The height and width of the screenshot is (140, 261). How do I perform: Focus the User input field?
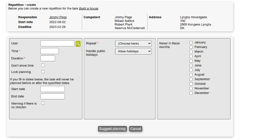tap(57, 44)
